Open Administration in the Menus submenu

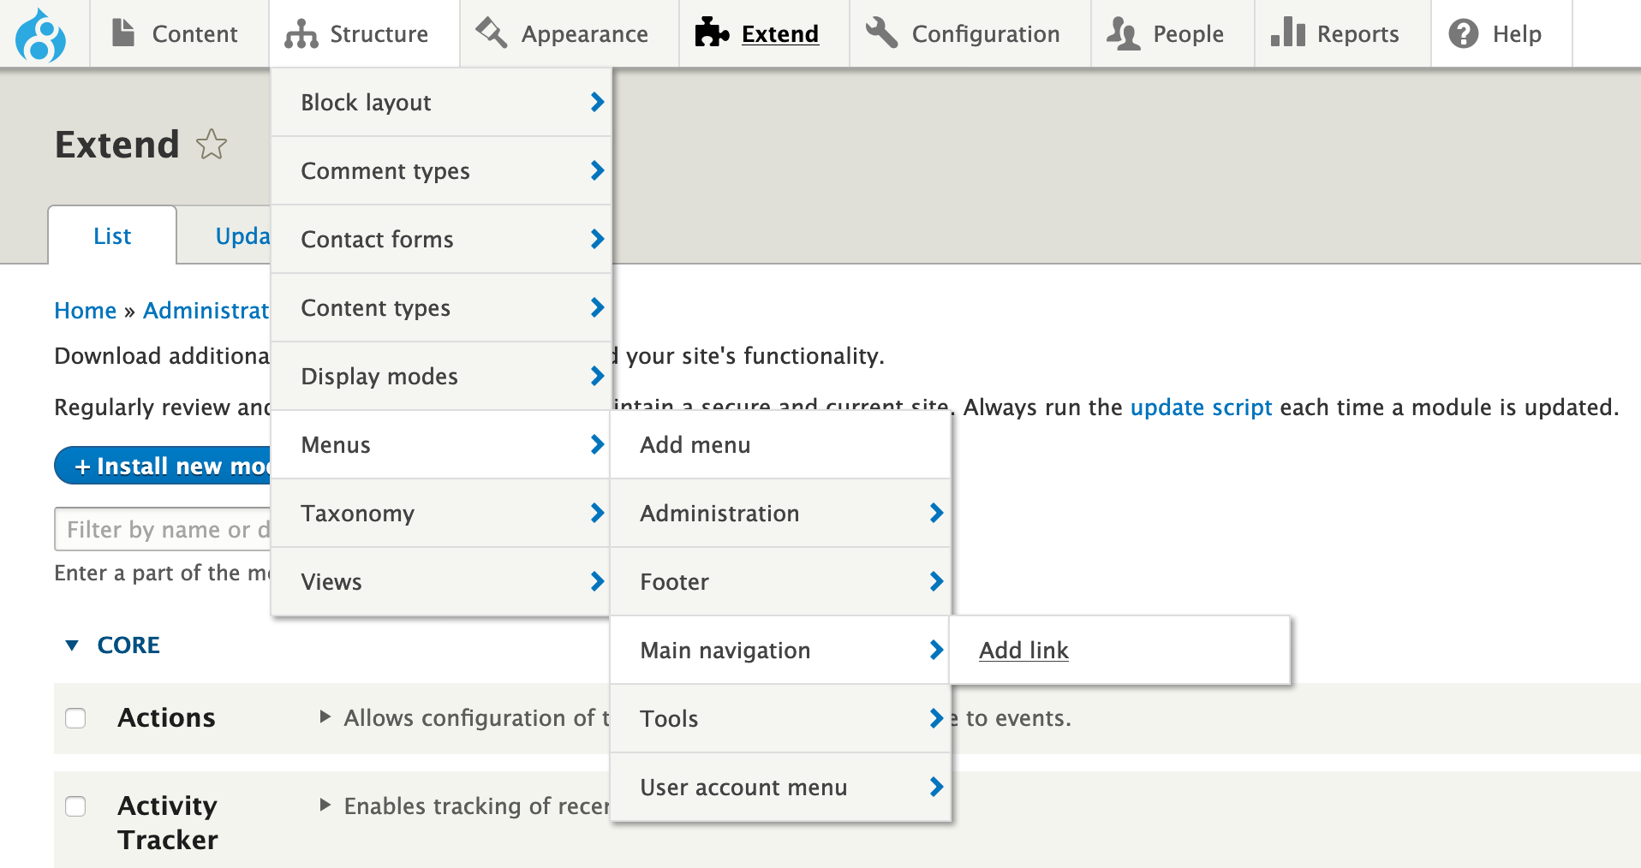coord(780,513)
